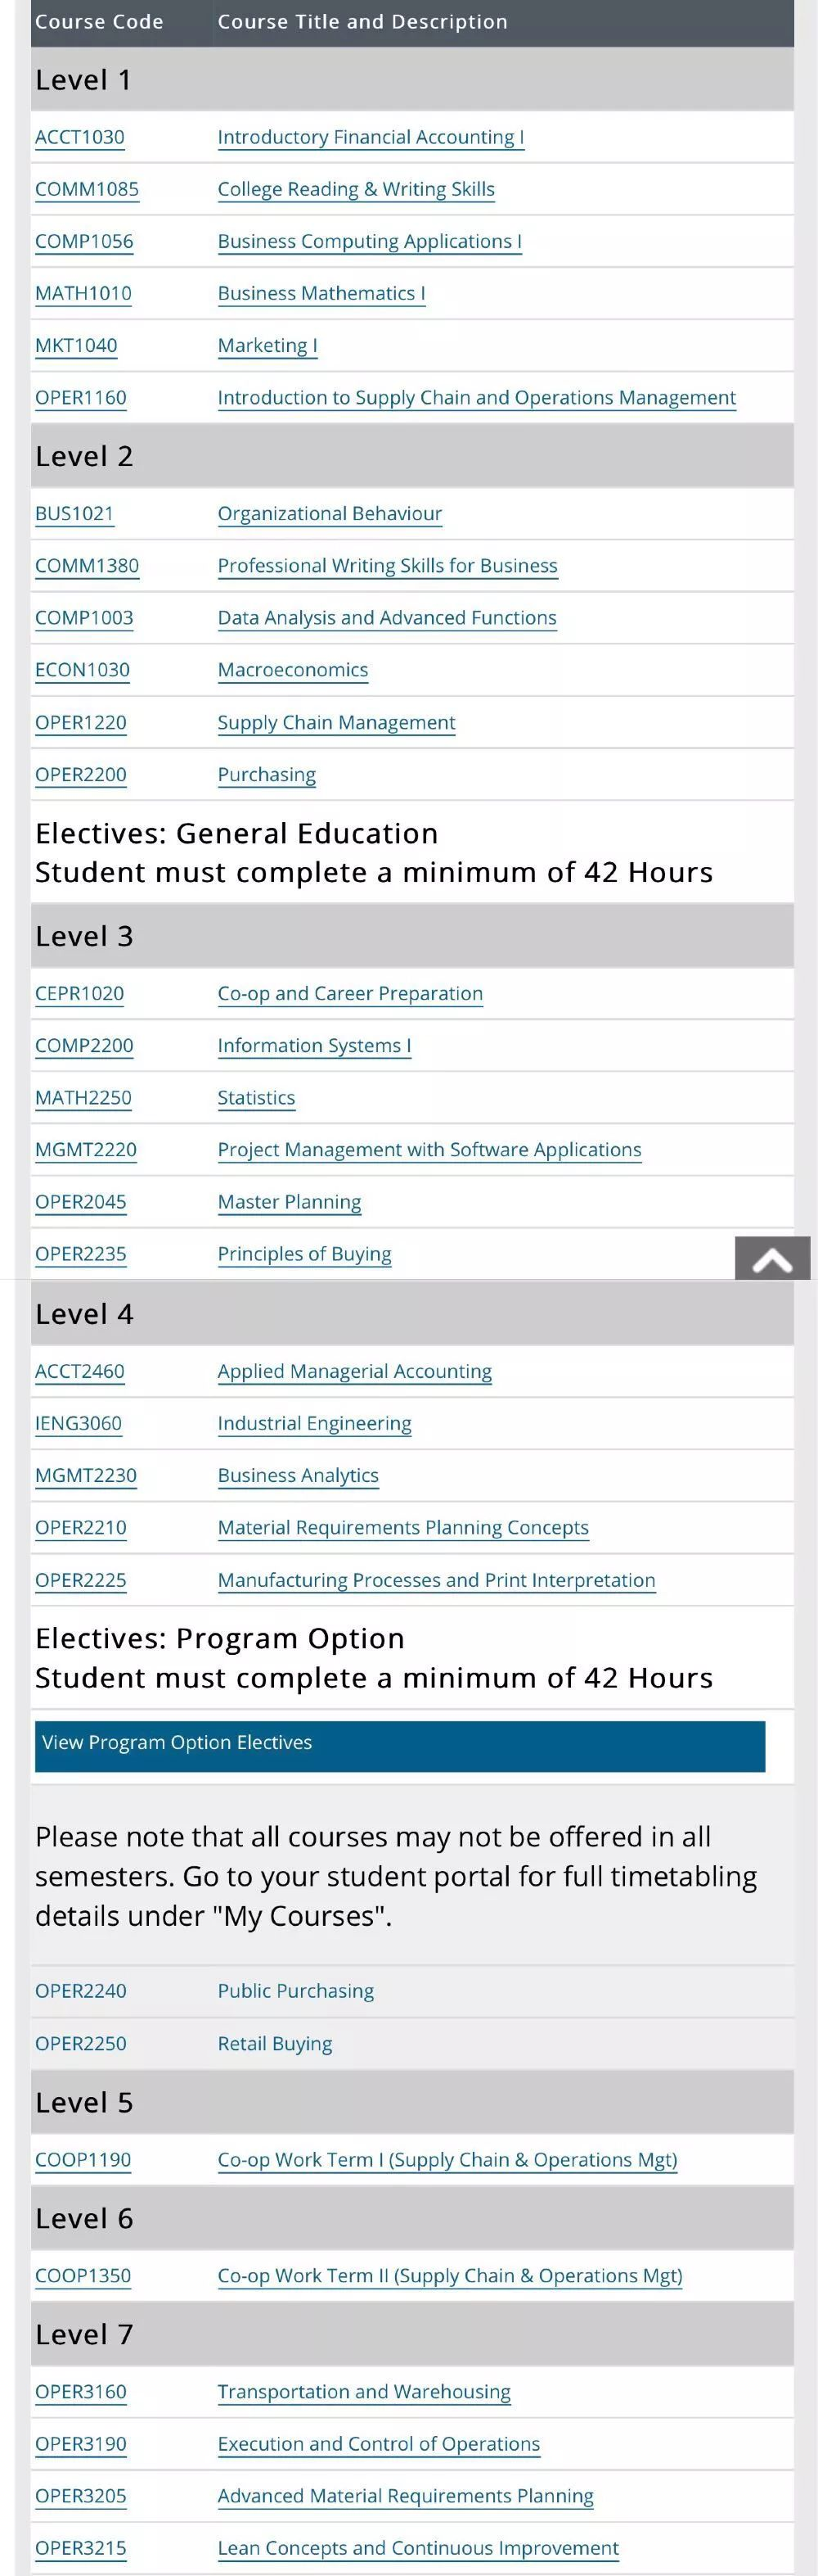Open Co-op Work Term I course

click(447, 2159)
